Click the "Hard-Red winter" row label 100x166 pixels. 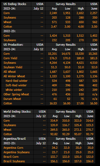tap(17, 81)
